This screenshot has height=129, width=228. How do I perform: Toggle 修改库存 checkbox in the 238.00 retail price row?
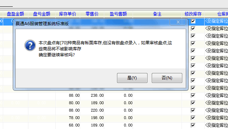point(193,96)
